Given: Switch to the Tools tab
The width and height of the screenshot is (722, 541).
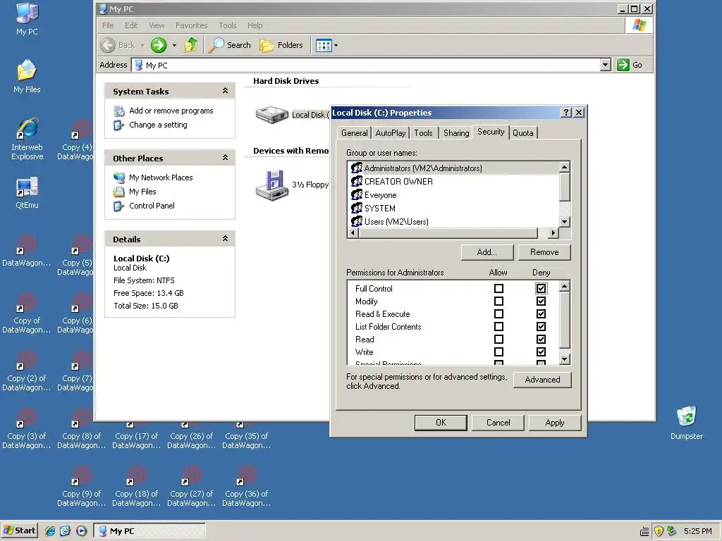Looking at the screenshot, I should point(423,133).
